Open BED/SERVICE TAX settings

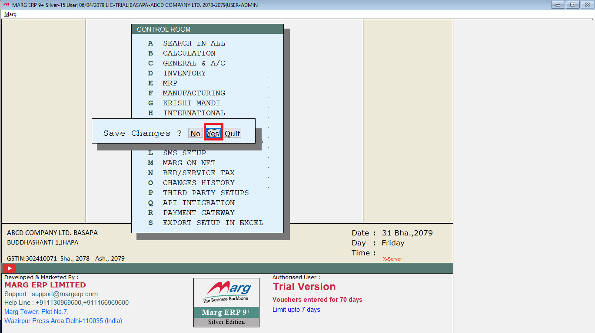[x=199, y=173]
